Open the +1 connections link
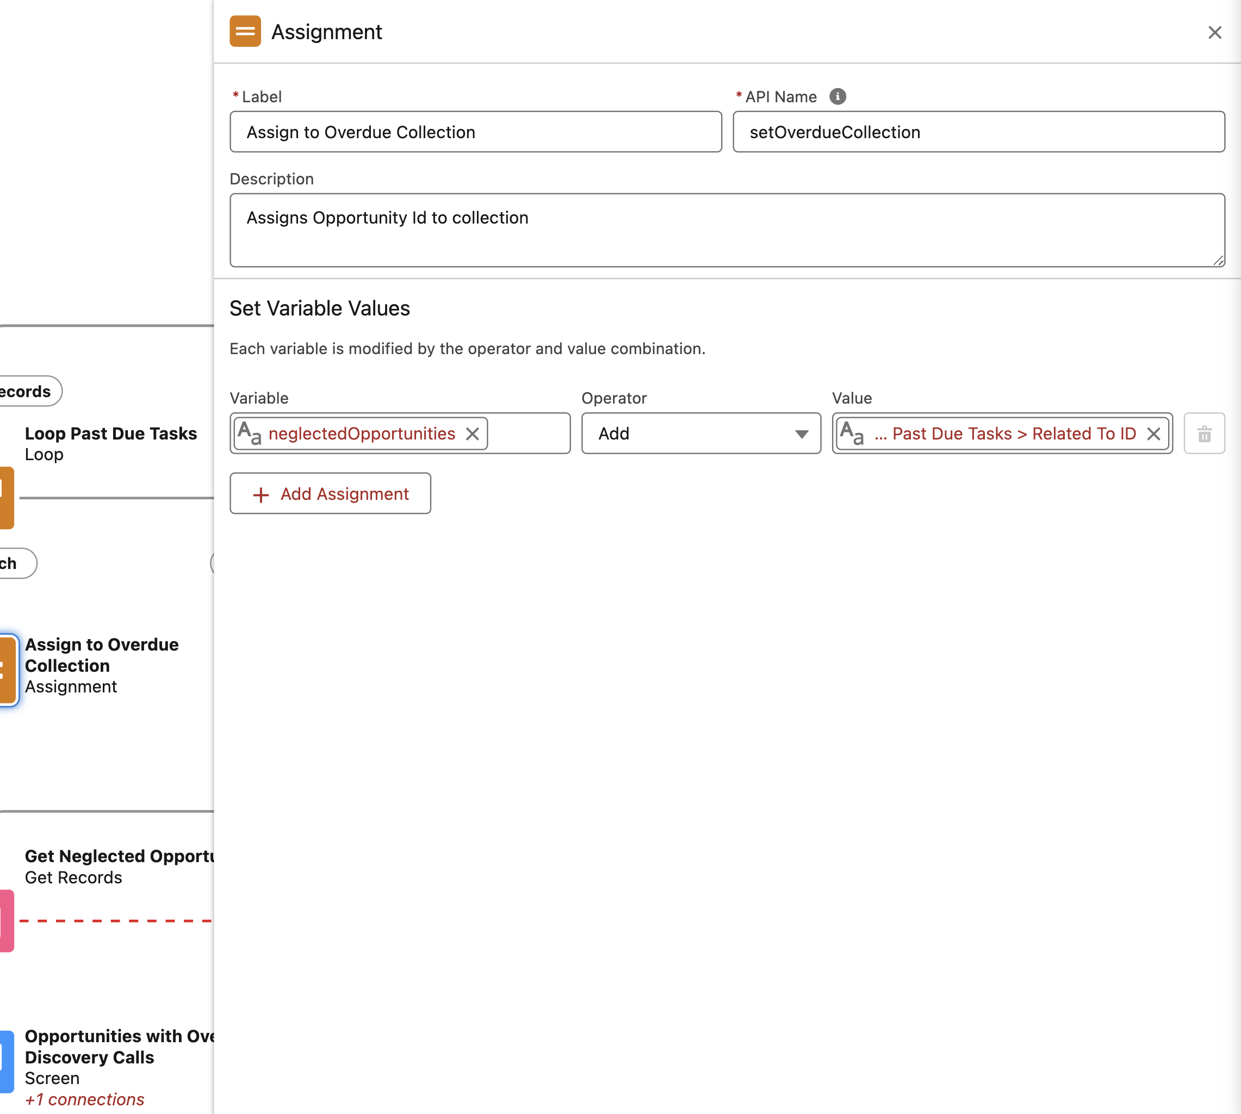Screen dimensions: 1241x1114 point(84,1099)
